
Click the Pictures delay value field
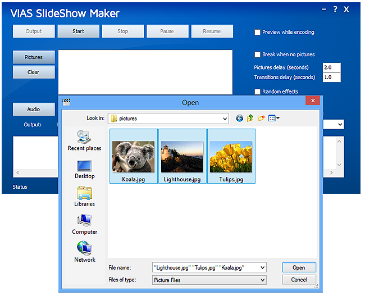[x=331, y=67]
